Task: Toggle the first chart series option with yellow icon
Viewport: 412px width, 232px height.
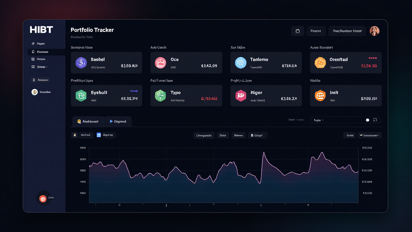Action: pos(82,135)
